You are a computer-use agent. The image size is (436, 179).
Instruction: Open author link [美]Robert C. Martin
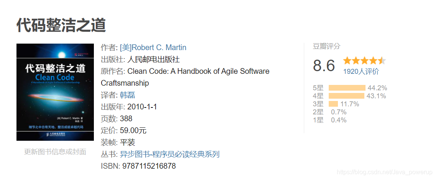point(153,47)
